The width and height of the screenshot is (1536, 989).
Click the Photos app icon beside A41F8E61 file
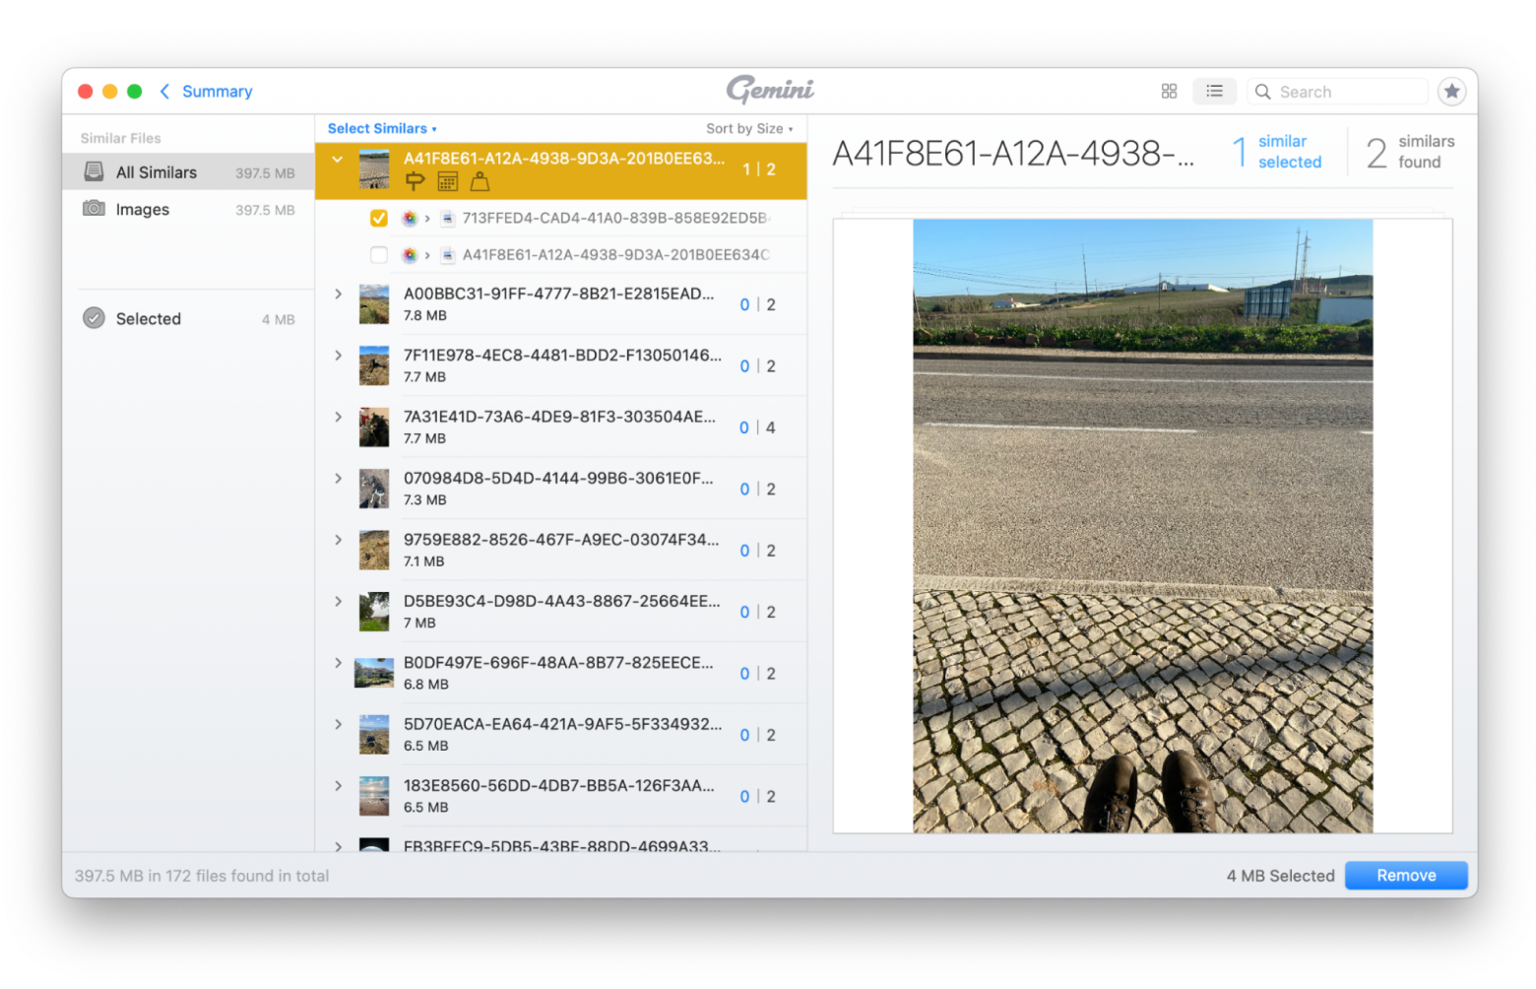click(x=410, y=255)
